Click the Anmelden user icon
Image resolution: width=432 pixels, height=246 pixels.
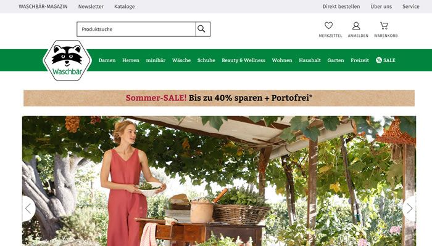pyautogui.click(x=356, y=26)
